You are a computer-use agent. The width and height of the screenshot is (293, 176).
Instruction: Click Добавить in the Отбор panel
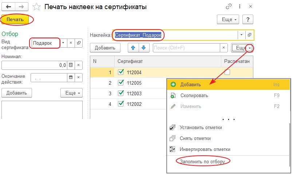17,93
